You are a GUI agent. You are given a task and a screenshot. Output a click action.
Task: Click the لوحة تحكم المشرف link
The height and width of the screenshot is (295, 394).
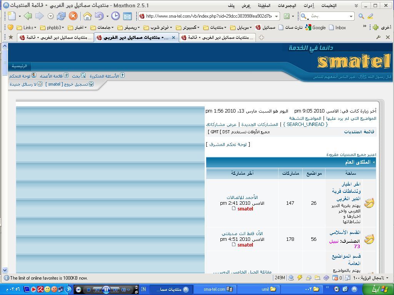coord(228,144)
